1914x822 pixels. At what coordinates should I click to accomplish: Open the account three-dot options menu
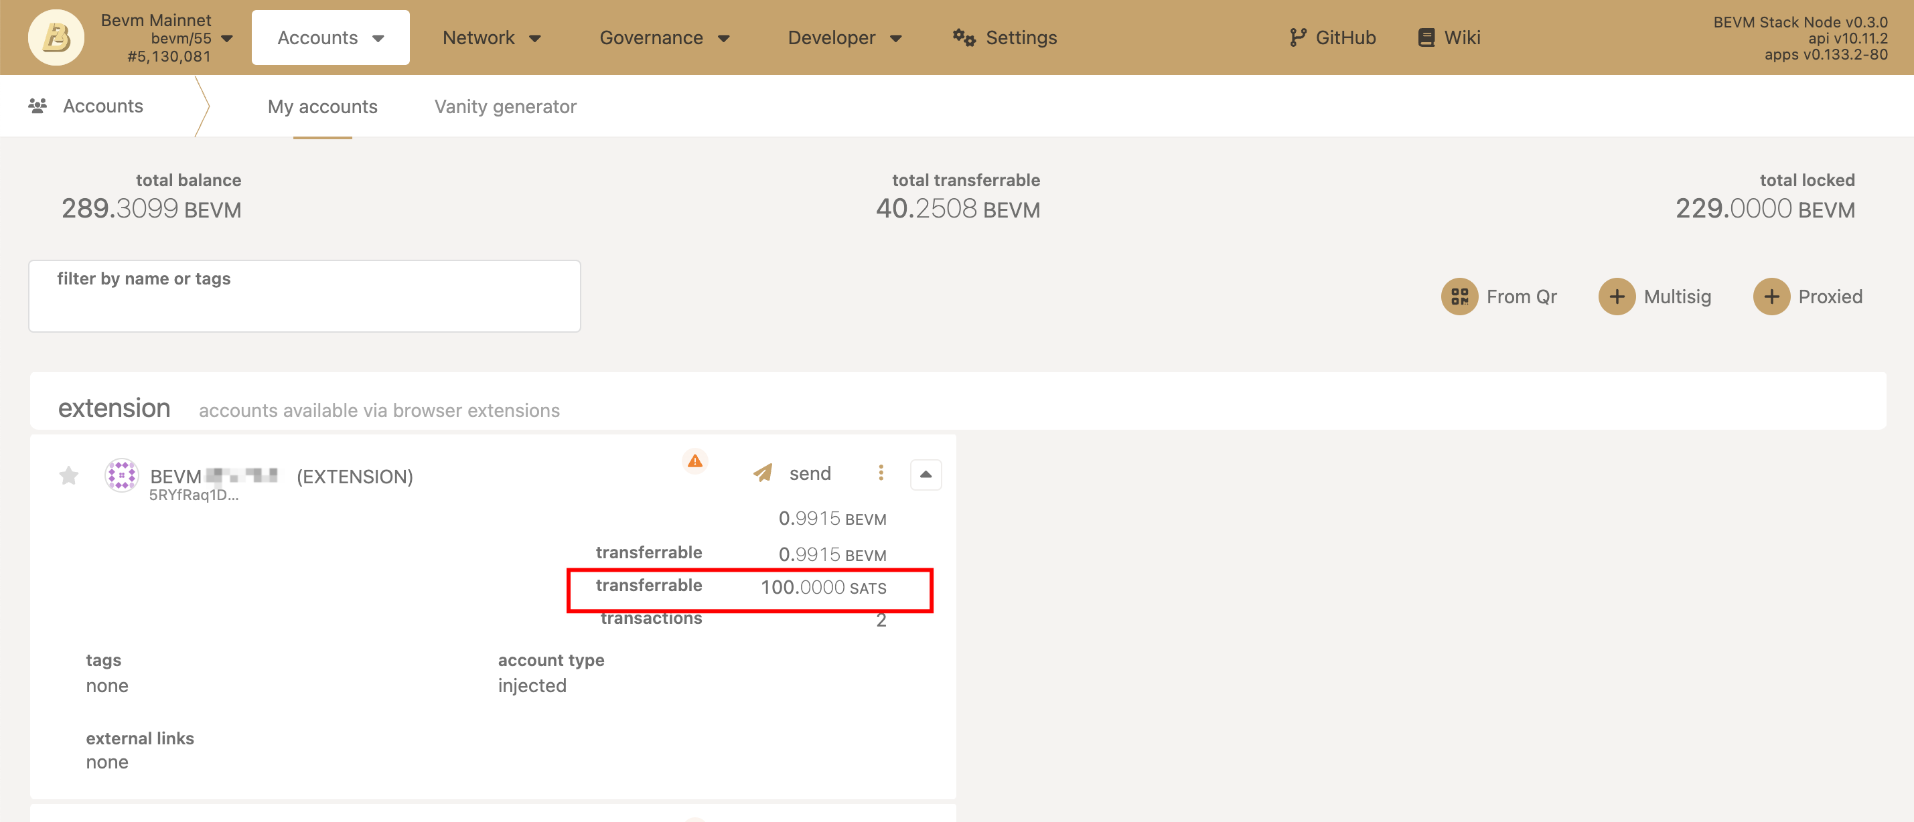click(x=881, y=473)
